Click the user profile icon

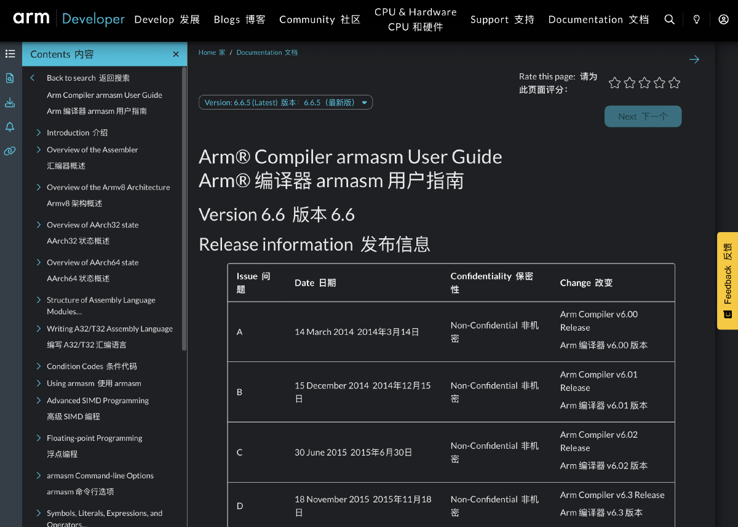pyautogui.click(x=723, y=19)
